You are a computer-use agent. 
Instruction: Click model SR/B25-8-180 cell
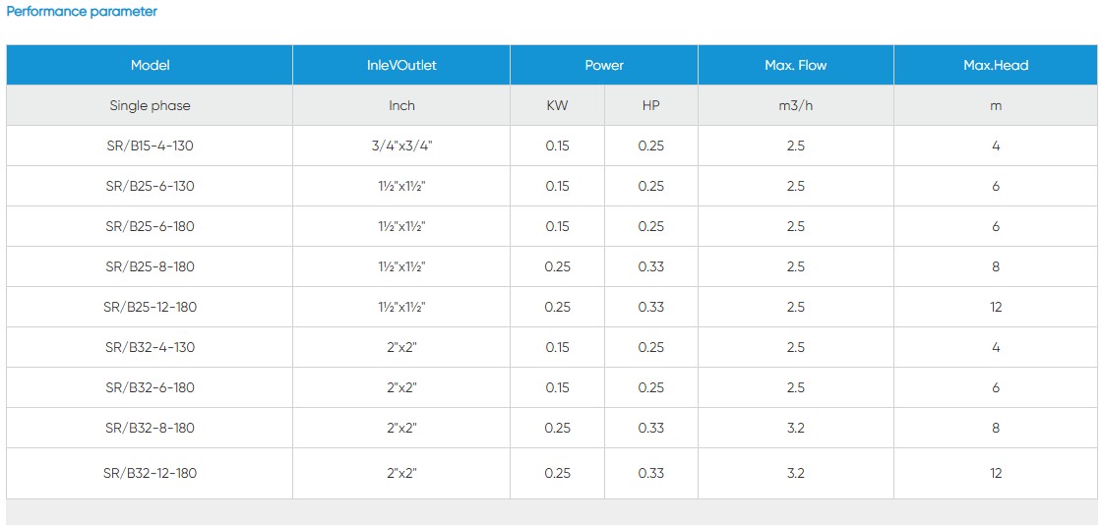(x=150, y=266)
